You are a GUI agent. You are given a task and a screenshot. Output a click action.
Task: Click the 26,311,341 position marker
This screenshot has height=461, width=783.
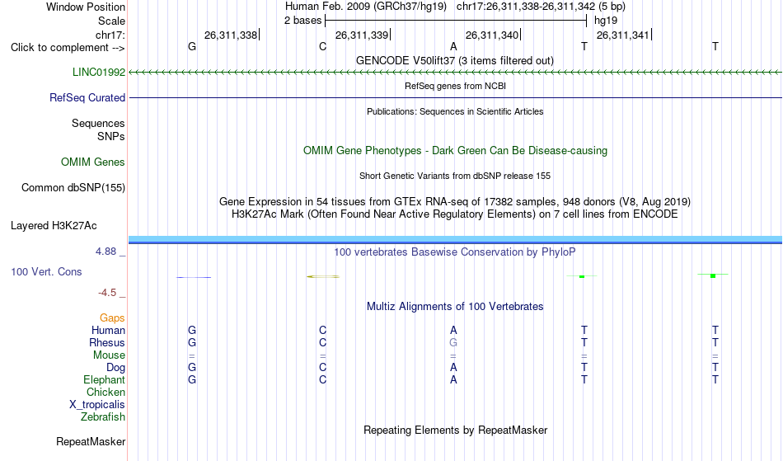point(623,35)
